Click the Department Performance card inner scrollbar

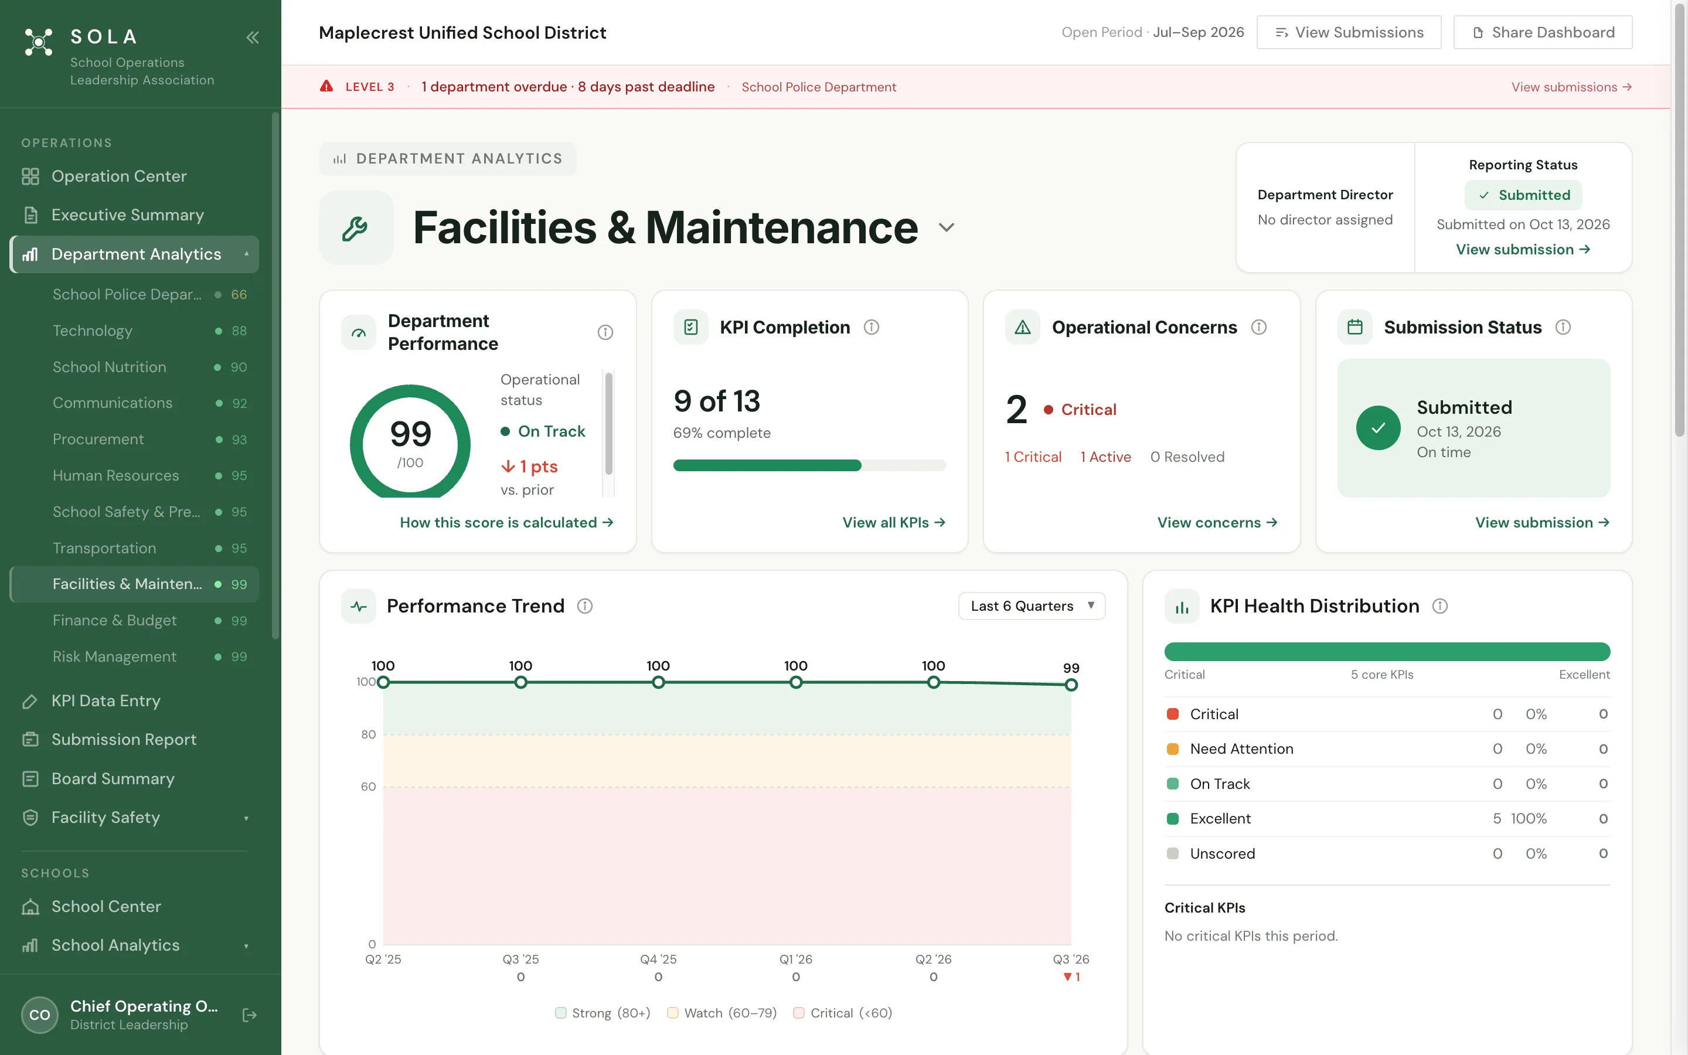(609, 424)
